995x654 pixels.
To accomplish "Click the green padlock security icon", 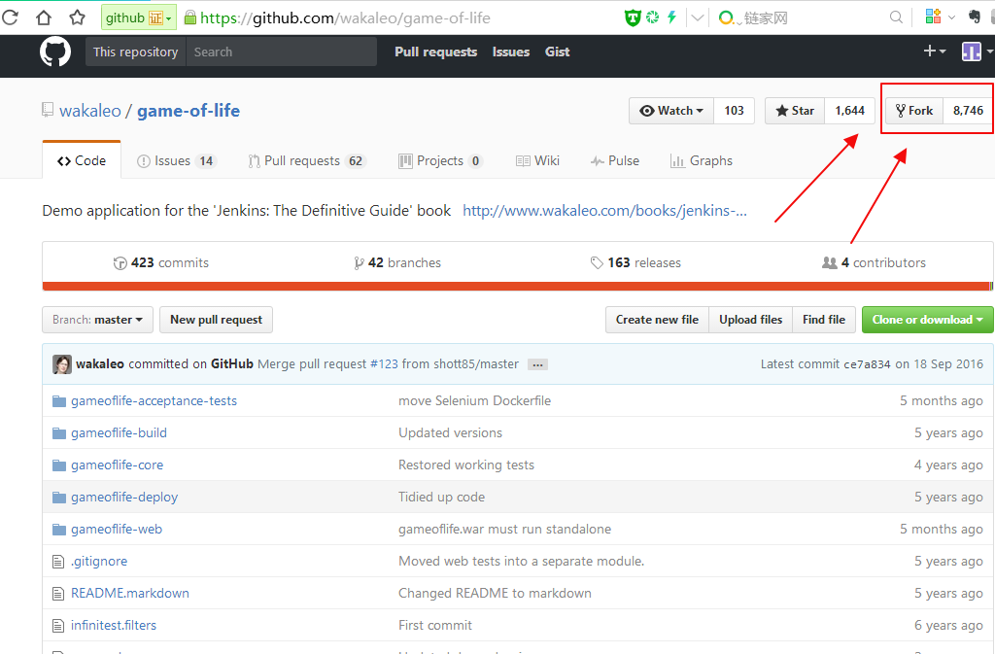I will pos(189,17).
